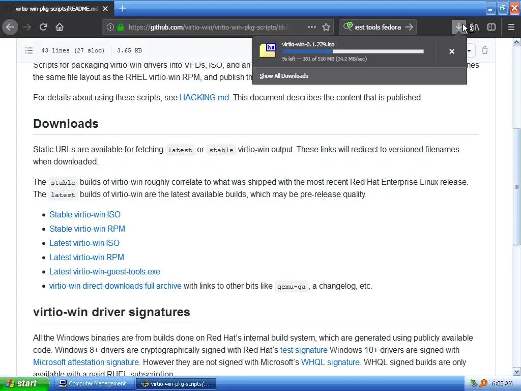The image size is (521, 391).
Task: Show the sidebar panel
Action: pos(491,27)
